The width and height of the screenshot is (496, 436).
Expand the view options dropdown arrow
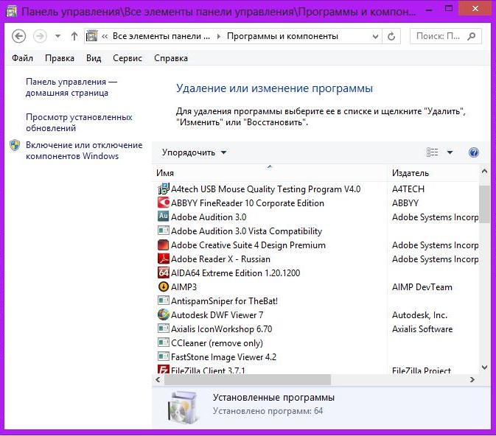(450, 152)
